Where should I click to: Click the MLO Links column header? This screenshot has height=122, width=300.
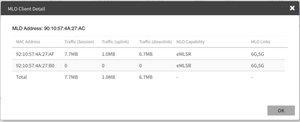260,42
